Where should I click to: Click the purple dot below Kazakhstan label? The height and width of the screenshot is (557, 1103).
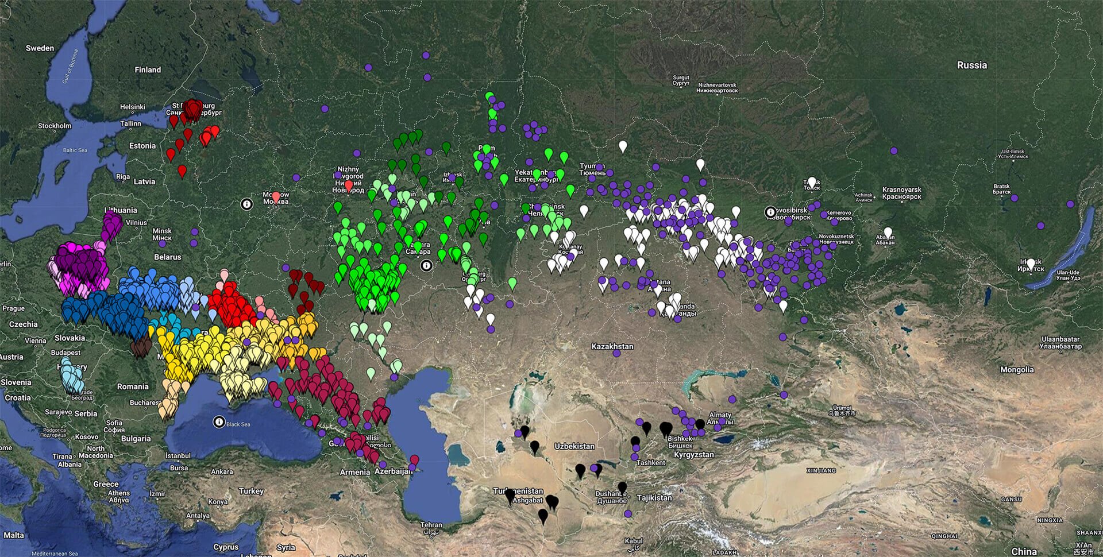point(616,354)
